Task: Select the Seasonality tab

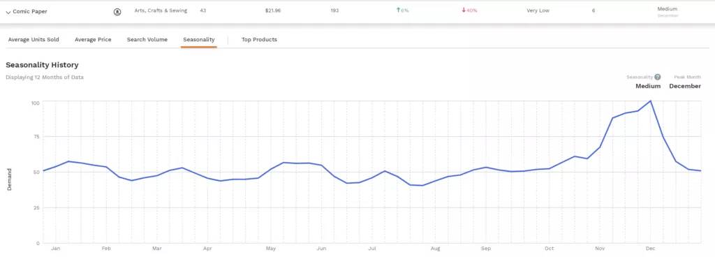Action: click(x=199, y=40)
